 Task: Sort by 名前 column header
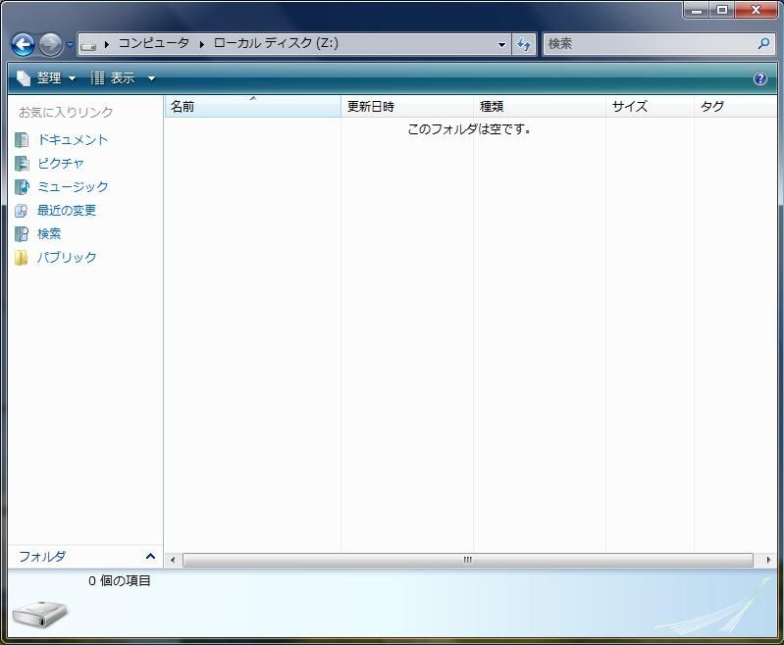[x=252, y=107]
